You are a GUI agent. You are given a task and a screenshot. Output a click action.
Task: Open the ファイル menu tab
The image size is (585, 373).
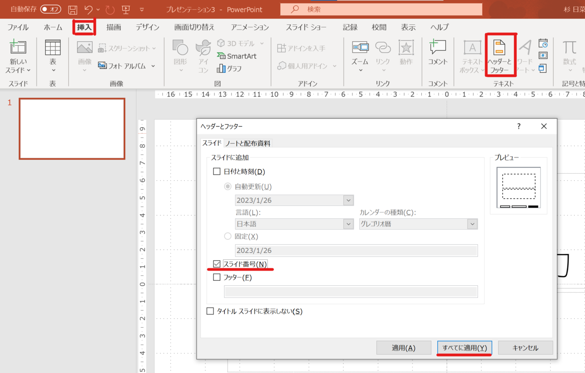18,27
